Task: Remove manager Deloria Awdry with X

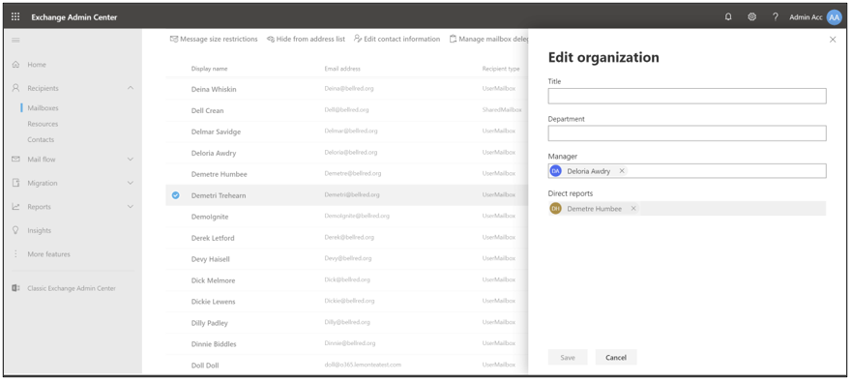Action: (622, 170)
